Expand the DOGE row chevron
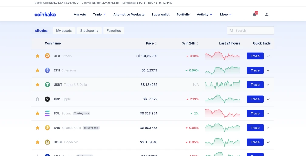This screenshot has width=306, height=156. coord(268,142)
